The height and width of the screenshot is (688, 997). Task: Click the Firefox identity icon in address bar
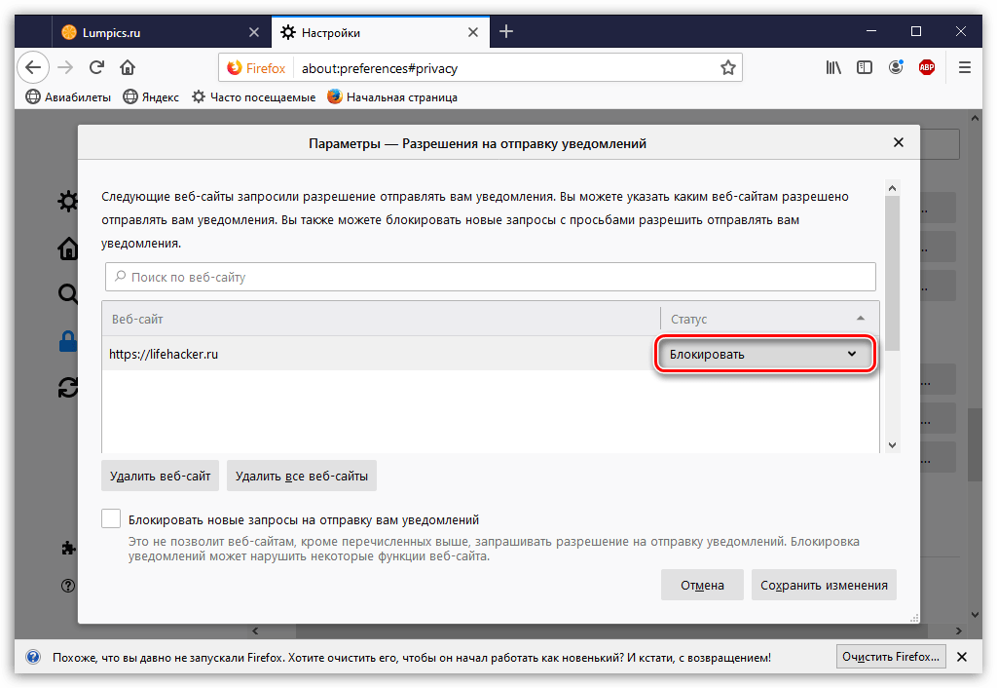coord(256,68)
